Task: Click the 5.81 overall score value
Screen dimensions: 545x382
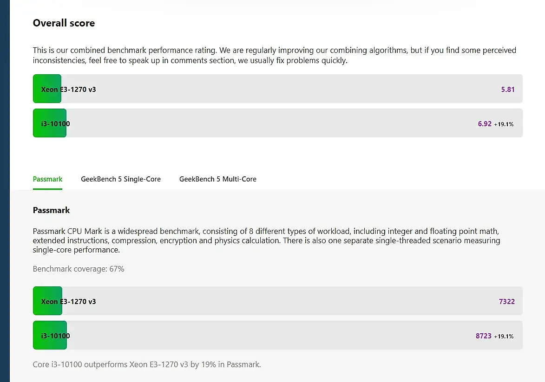Action: click(507, 89)
